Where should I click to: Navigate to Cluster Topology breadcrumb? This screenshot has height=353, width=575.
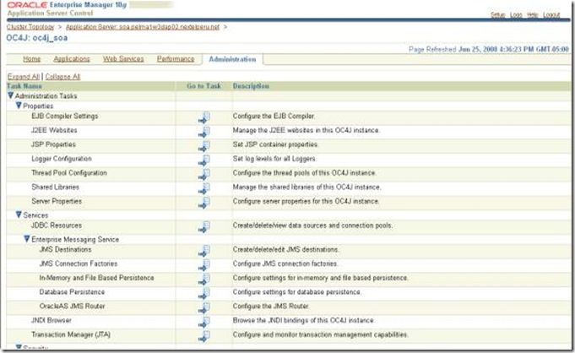click(x=30, y=27)
